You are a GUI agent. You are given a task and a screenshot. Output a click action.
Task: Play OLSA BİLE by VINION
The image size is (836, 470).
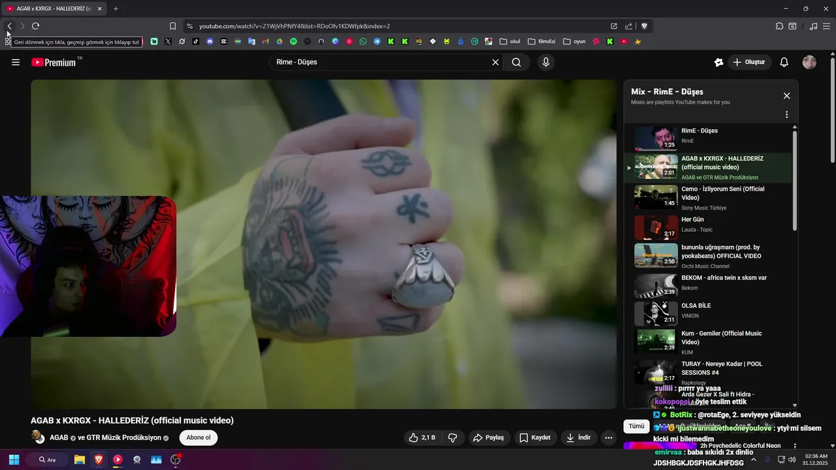click(709, 313)
